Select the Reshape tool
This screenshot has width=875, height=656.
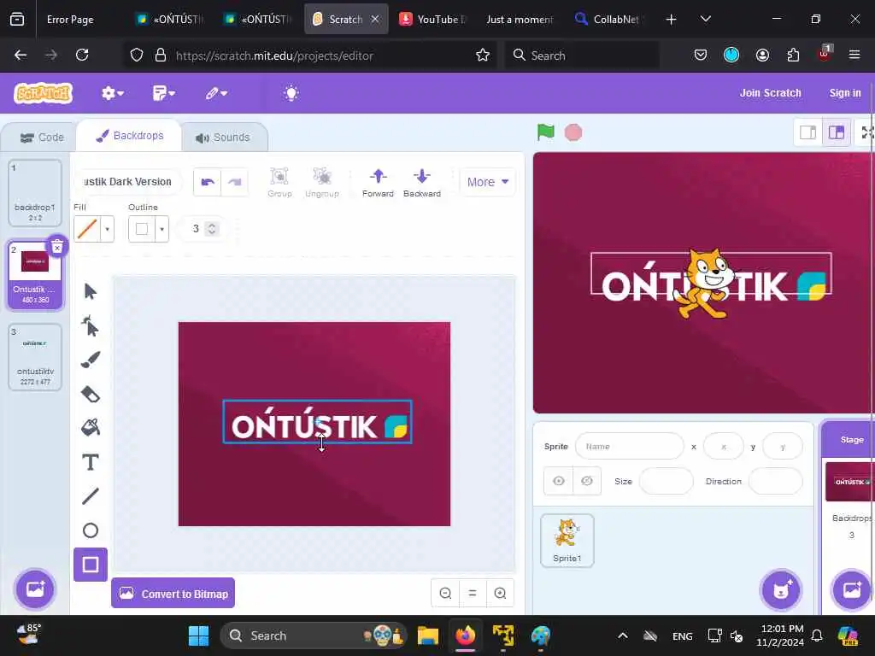click(x=91, y=326)
